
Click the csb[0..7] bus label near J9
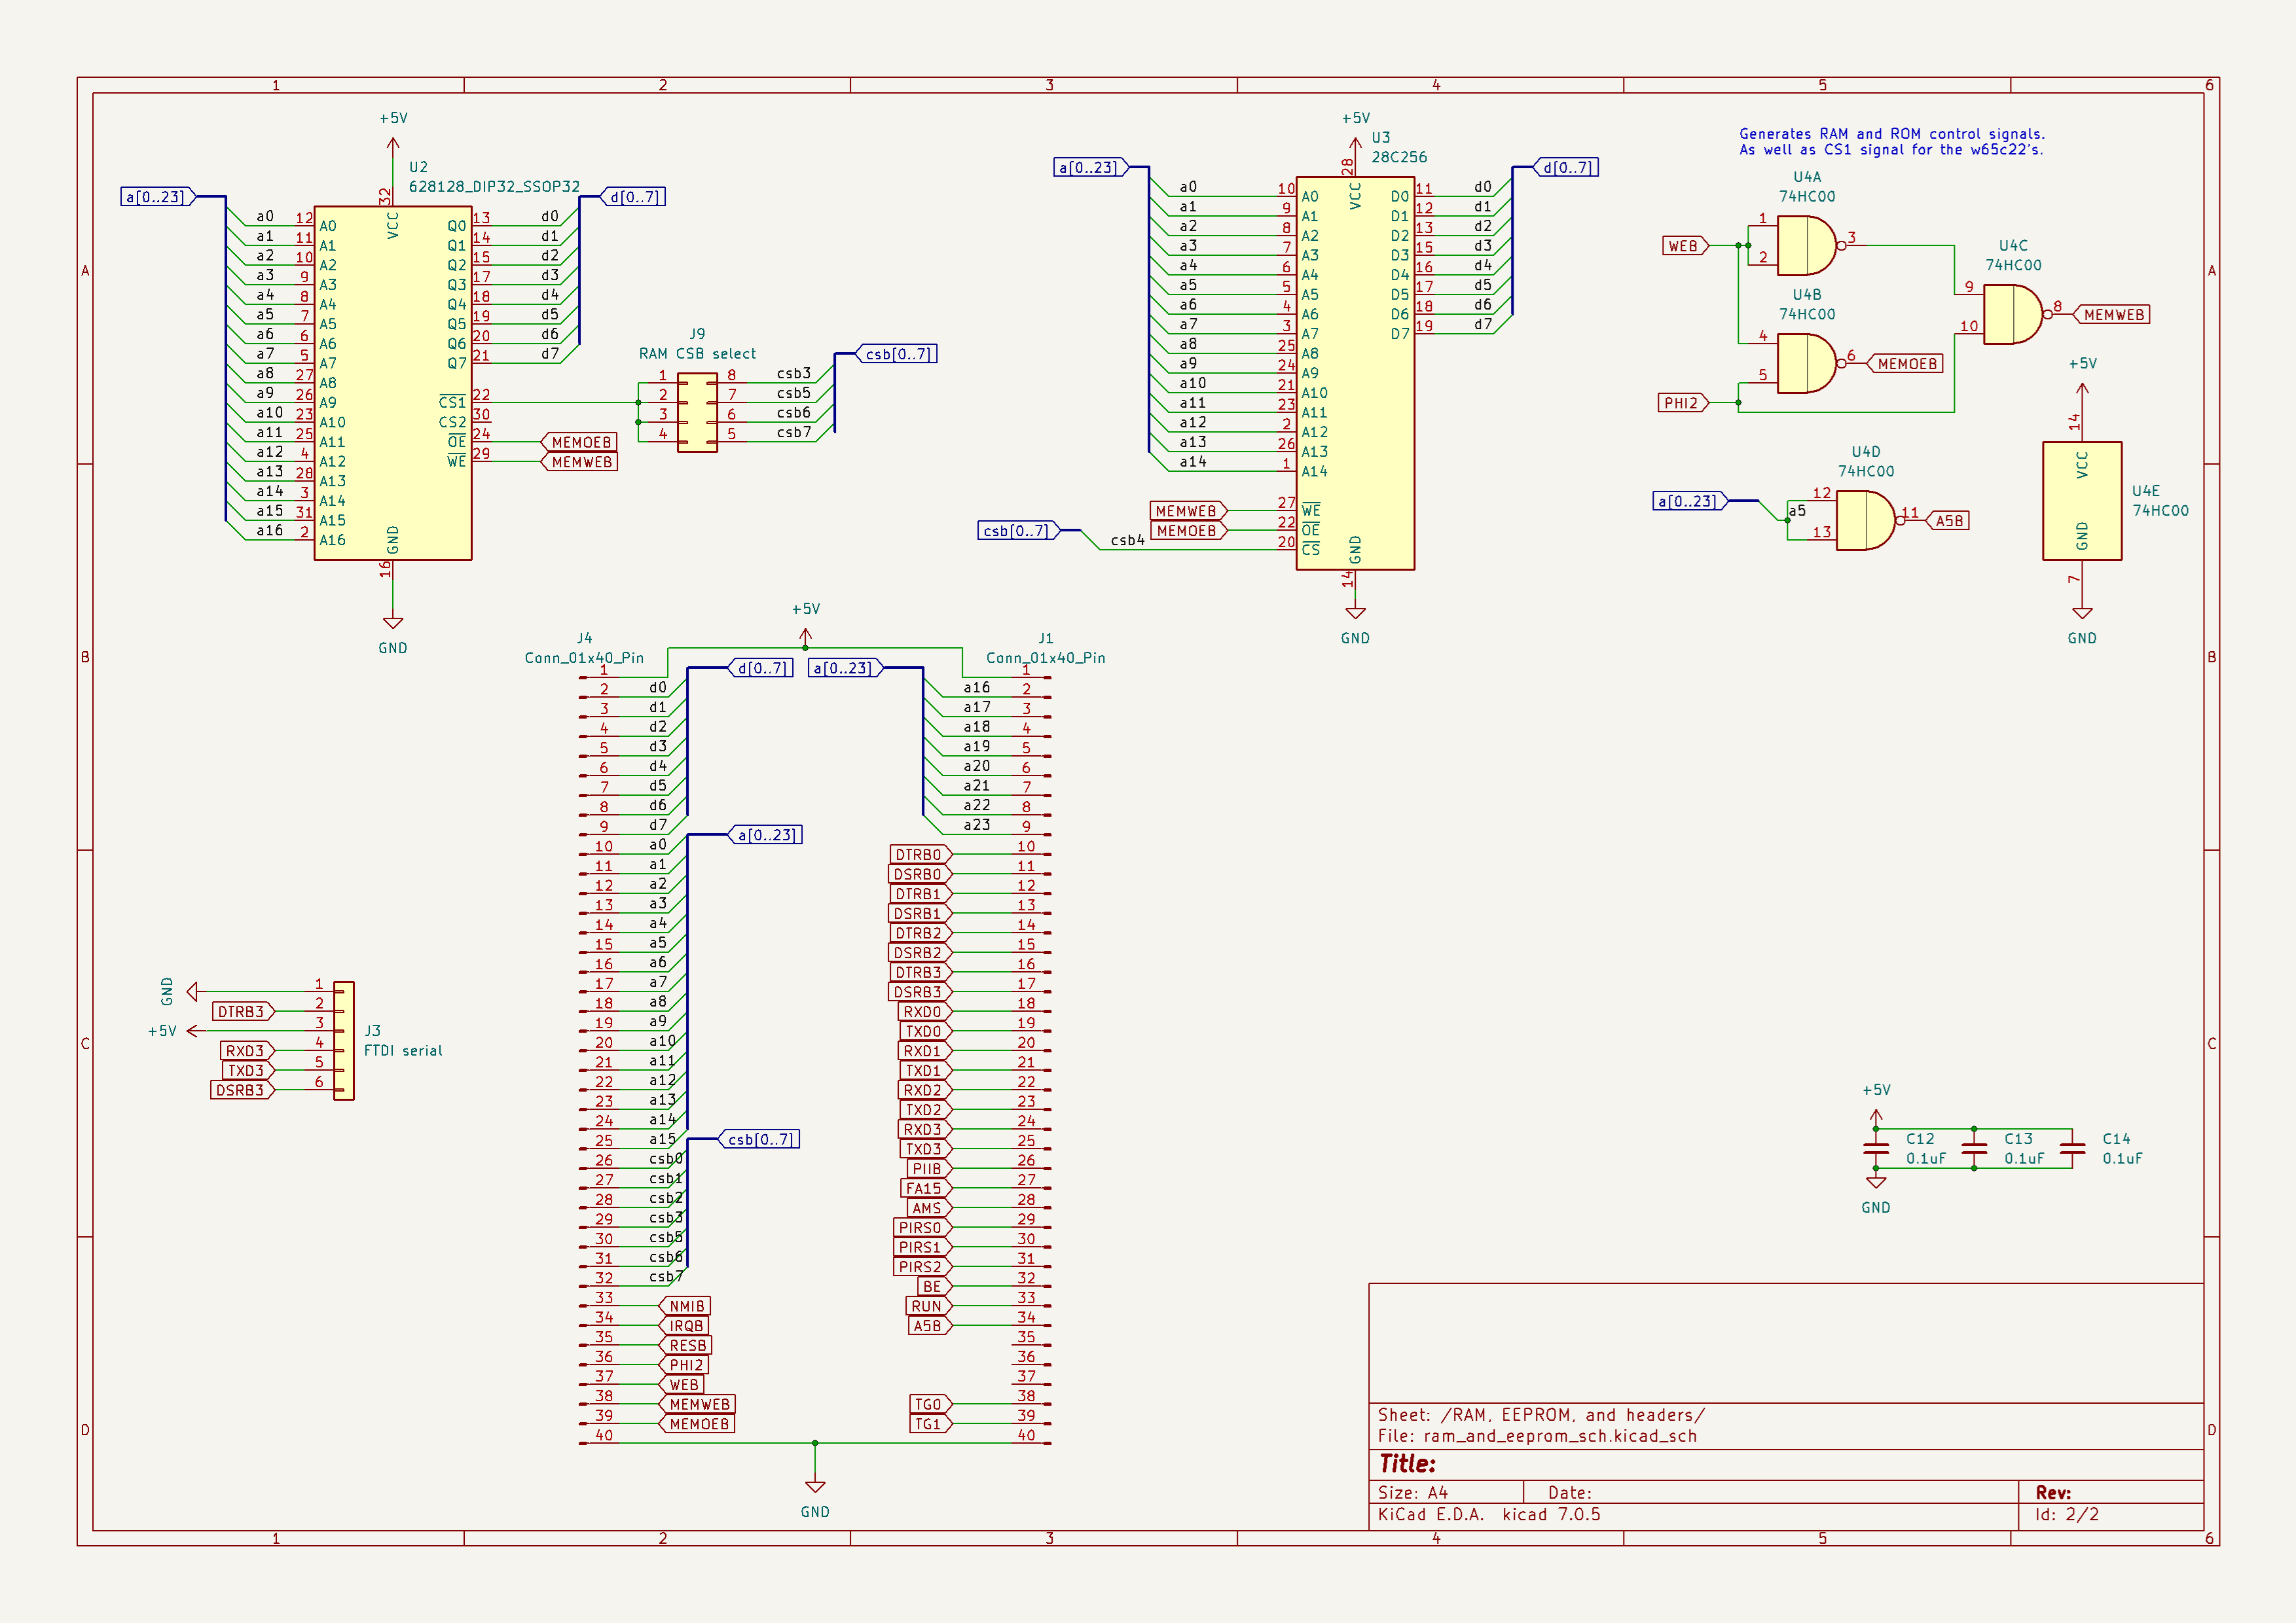[897, 354]
